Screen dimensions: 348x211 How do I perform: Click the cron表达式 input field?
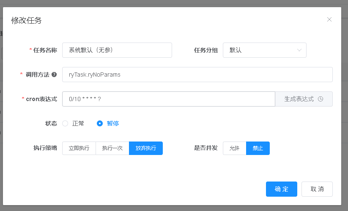tap(168, 99)
